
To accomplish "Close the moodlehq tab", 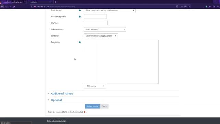I will [24, 2].
